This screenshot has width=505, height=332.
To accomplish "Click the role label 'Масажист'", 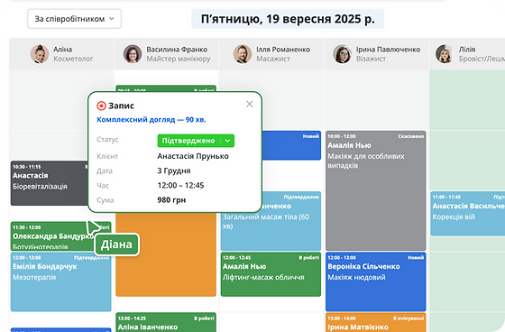I will 273,59.
